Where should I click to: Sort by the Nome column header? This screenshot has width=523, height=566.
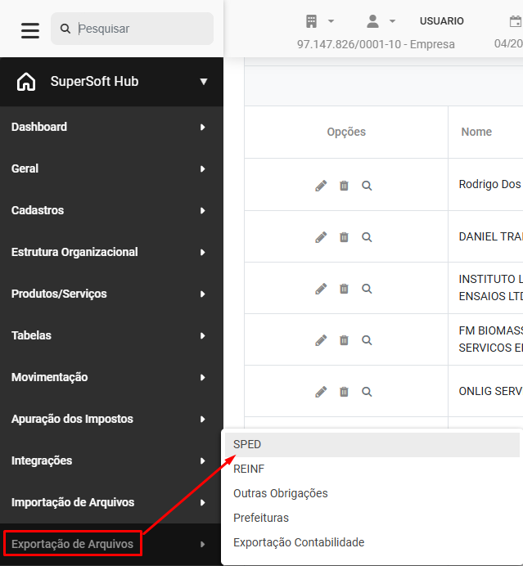476,133
